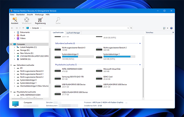Select Systemdatenträger 1 in the tree
Viewport: 184px width, 117px height.
[x=28, y=83]
